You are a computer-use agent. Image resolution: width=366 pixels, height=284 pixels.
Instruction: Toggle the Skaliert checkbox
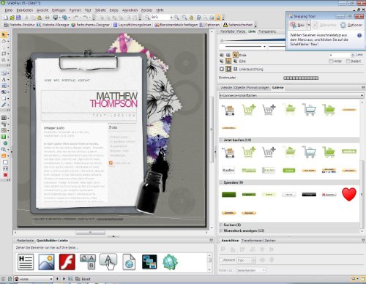[x=348, y=61]
